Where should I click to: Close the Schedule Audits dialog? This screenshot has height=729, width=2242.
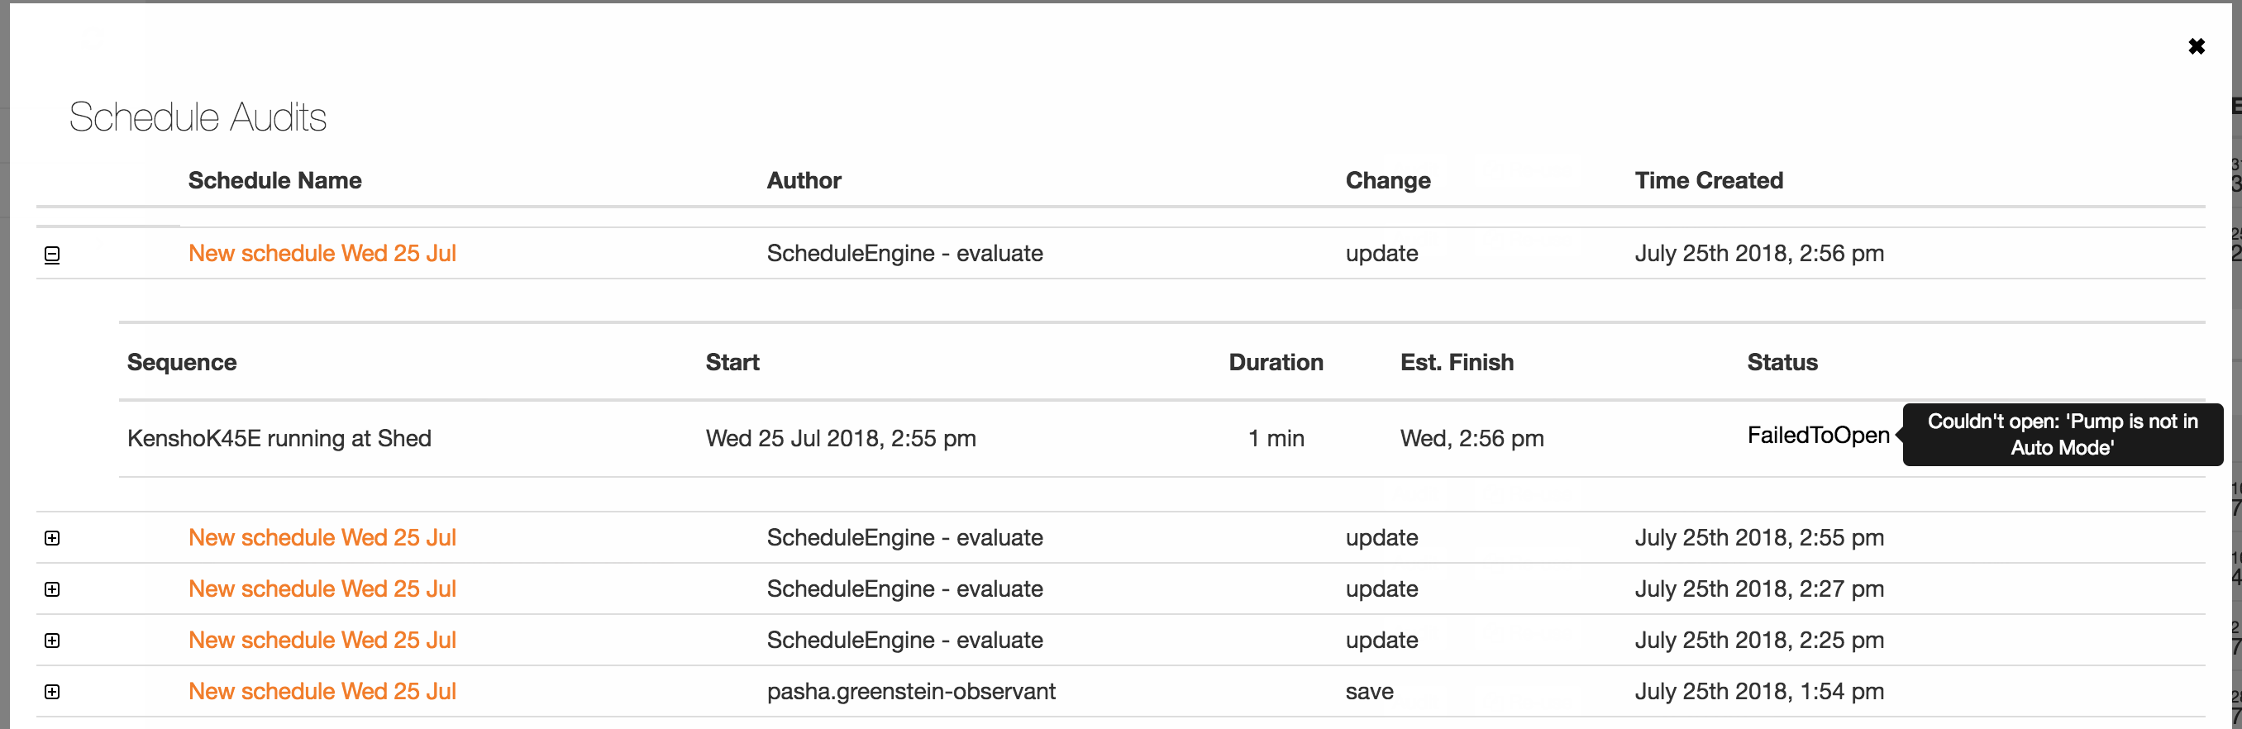pos(2196,47)
